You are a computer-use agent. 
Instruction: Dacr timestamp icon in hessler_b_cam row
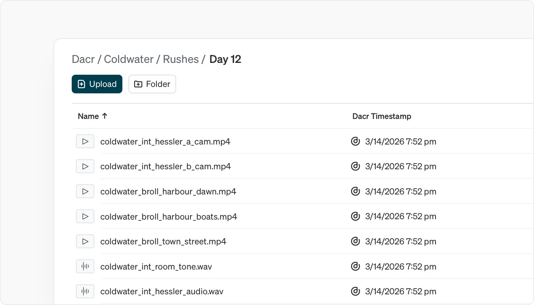click(x=355, y=167)
